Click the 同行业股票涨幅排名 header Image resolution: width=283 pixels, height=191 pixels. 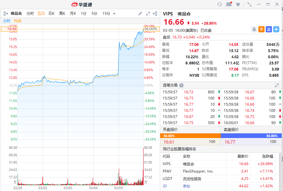click(179, 149)
